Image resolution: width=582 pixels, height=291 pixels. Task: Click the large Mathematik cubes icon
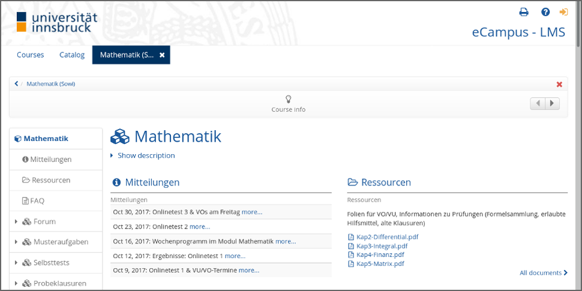pyautogui.click(x=120, y=137)
